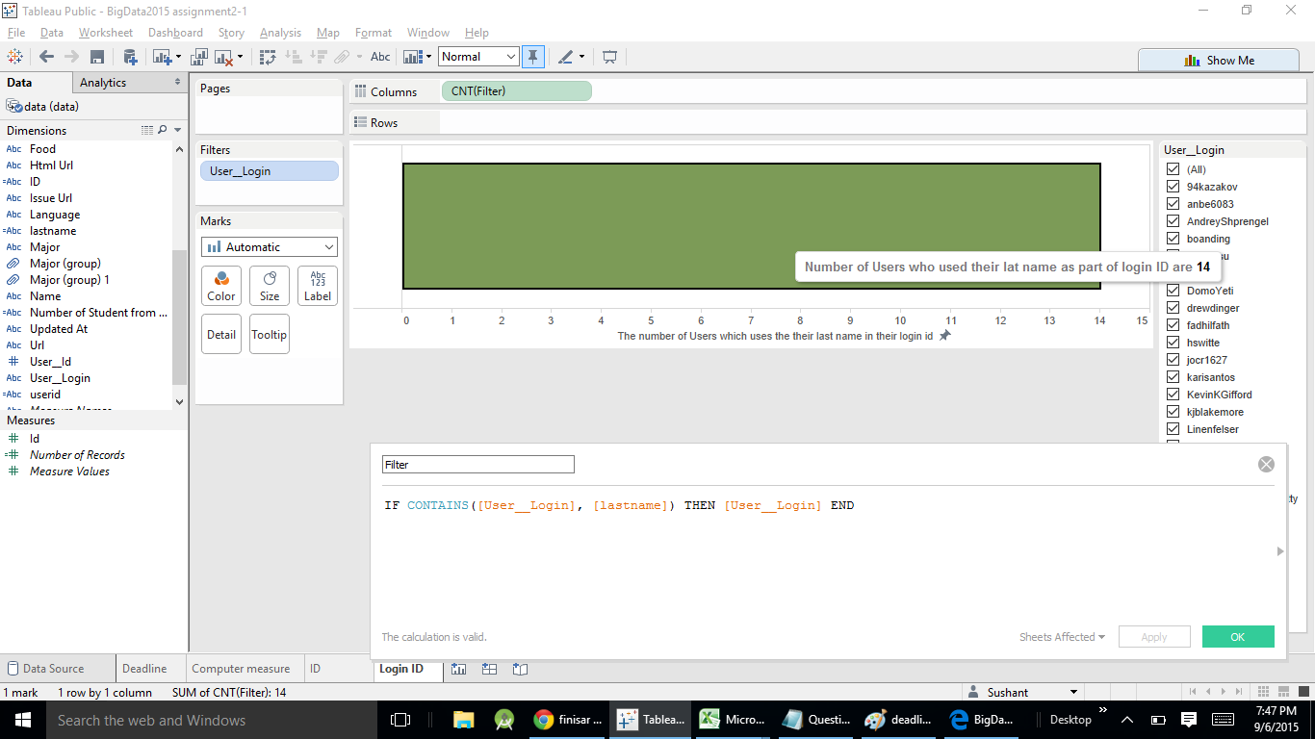Clear the sheet using the toolbar icon
This screenshot has width=1315, height=739.
pos(224,57)
